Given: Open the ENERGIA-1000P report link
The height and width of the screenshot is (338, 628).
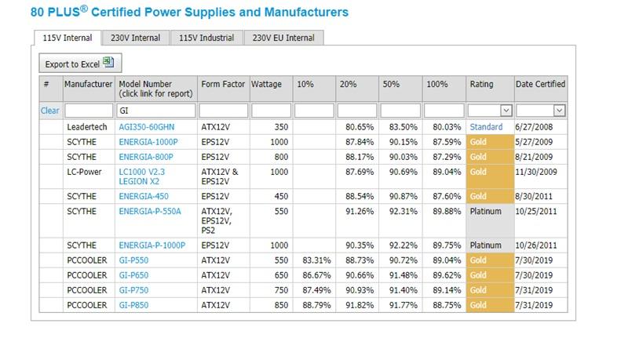Looking at the screenshot, I should point(148,142).
